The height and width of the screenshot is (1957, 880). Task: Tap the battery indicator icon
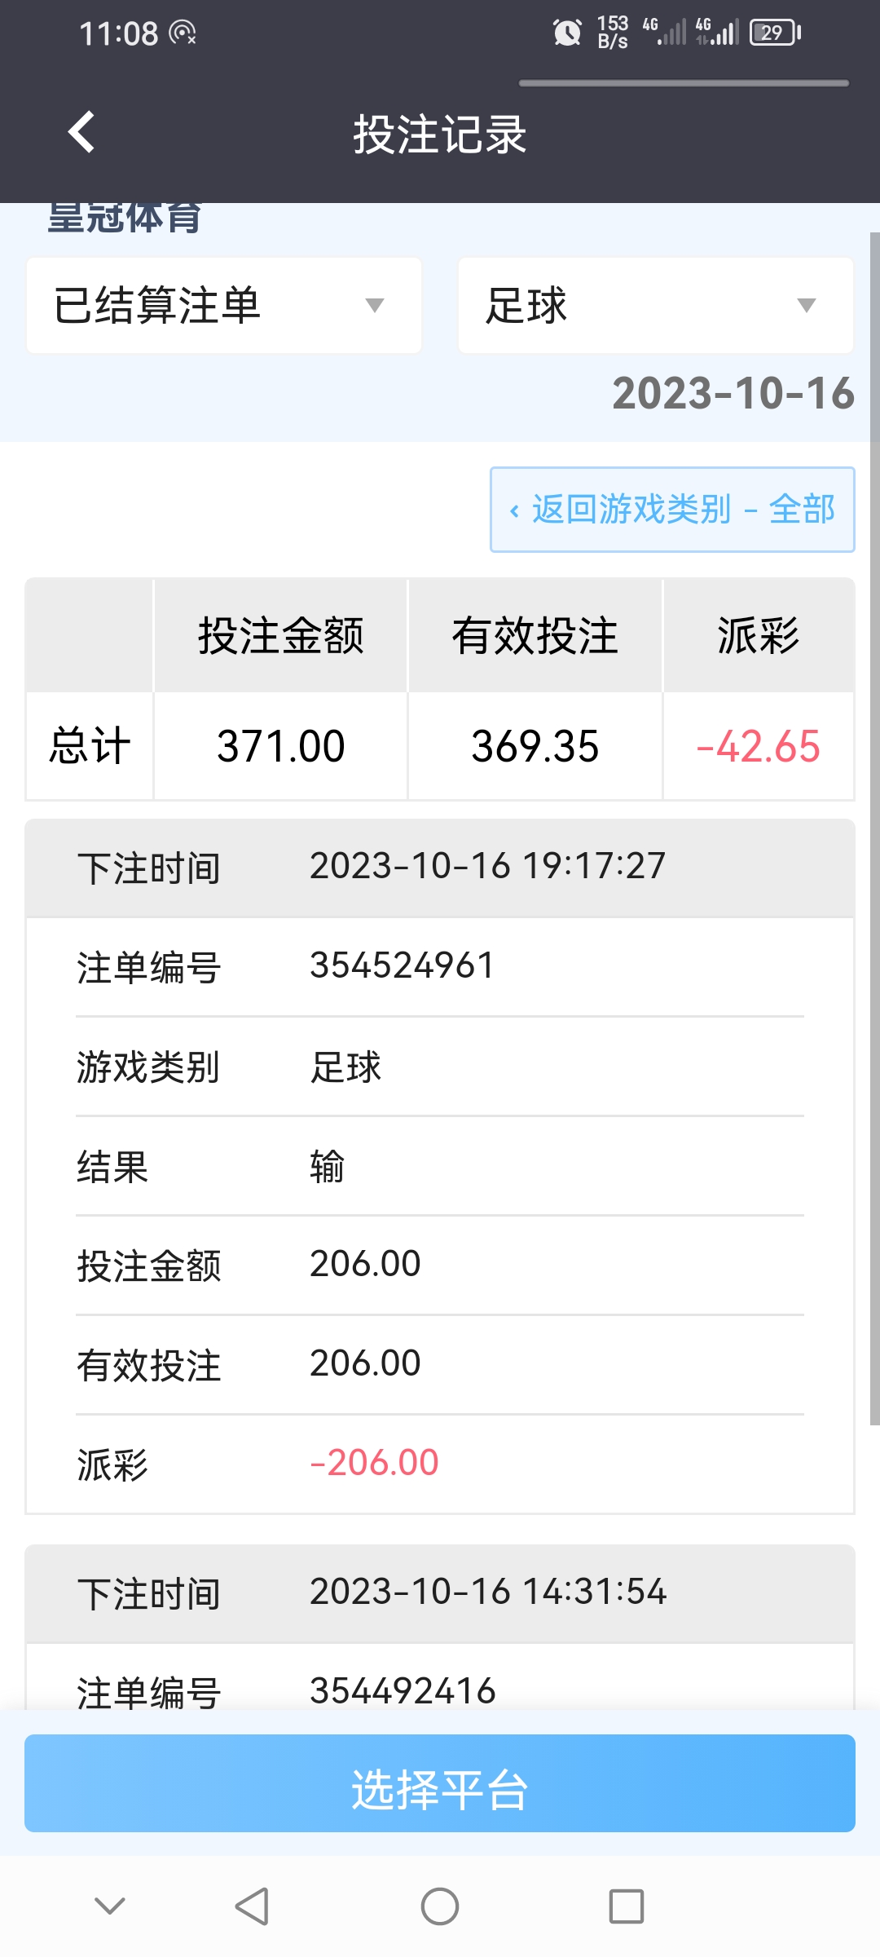point(776,33)
